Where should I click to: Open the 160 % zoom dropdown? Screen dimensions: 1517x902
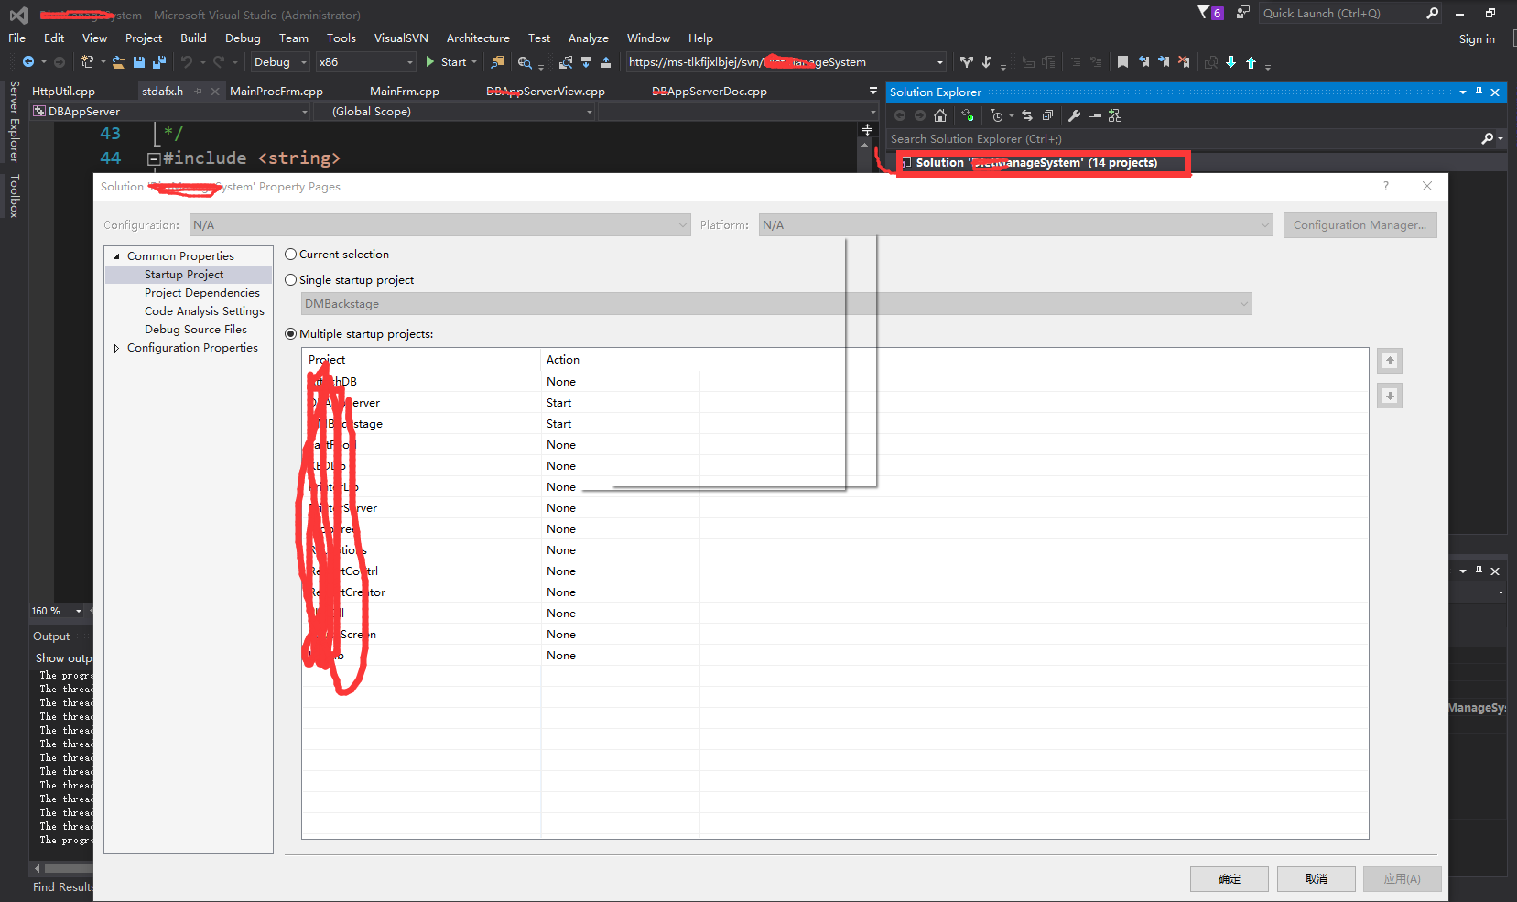(x=57, y=611)
